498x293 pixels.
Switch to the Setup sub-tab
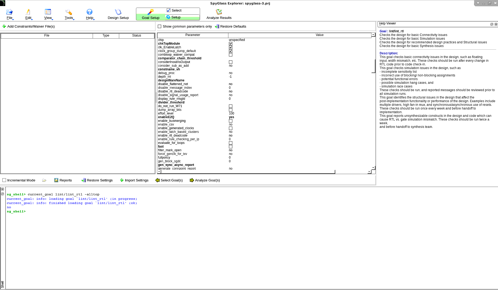(x=182, y=17)
